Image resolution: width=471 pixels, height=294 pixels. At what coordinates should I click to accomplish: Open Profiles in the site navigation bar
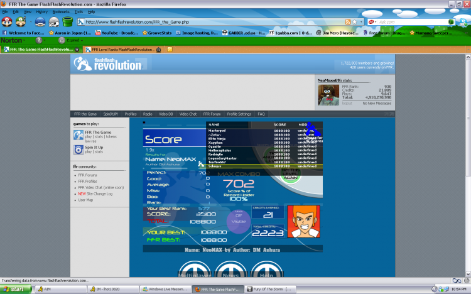[x=131, y=114]
